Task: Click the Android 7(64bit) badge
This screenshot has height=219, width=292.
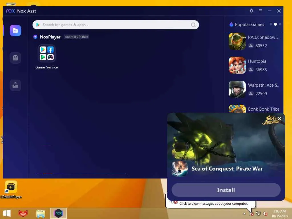Action: (x=76, y=37)
